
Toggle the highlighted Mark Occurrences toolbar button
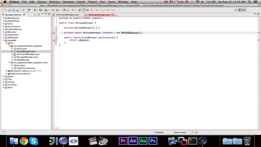(x=84, y=10)
